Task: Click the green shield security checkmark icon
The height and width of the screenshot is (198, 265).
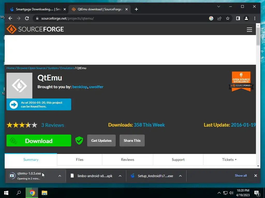Action: pyautogui.click(x=79, y=141)
